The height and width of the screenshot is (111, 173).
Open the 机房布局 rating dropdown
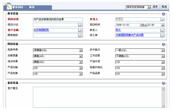click(x=57, y=50)
